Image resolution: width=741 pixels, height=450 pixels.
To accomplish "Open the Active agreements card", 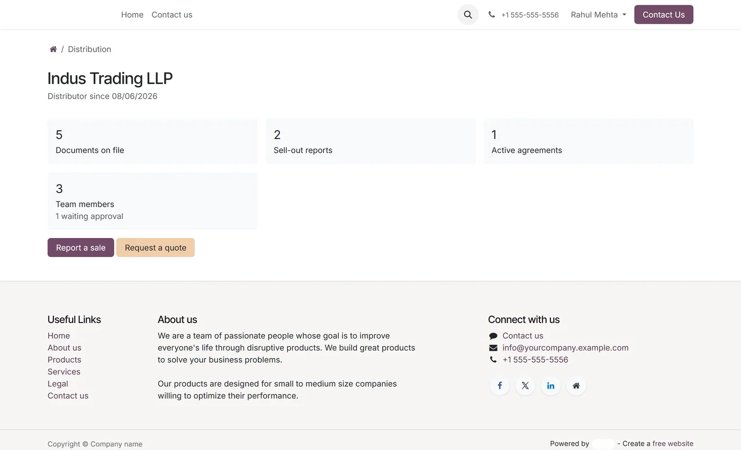I will (x=589, y=141).
